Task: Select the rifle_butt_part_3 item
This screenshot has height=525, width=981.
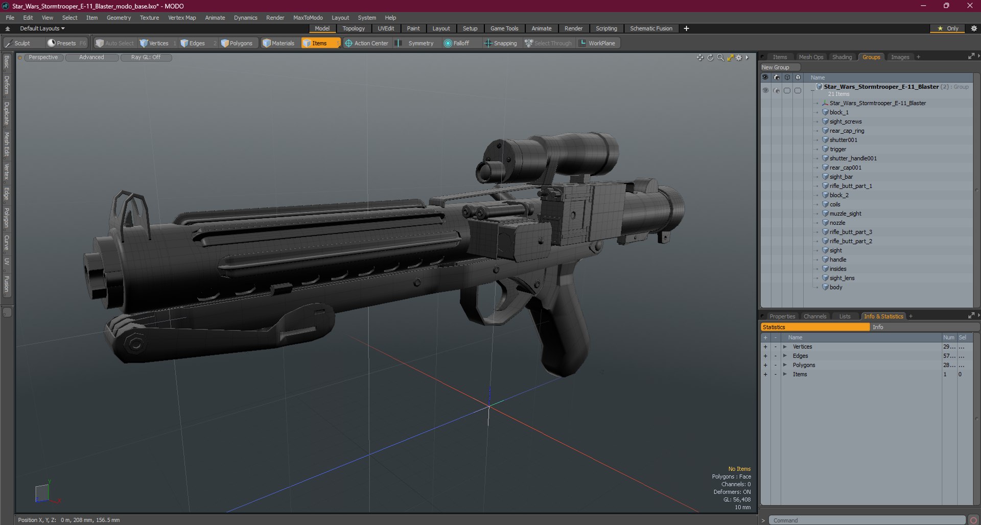Action: pos(851,232)
